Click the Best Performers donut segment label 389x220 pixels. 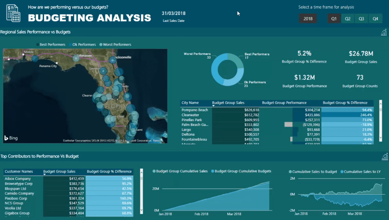pos(257,56)
